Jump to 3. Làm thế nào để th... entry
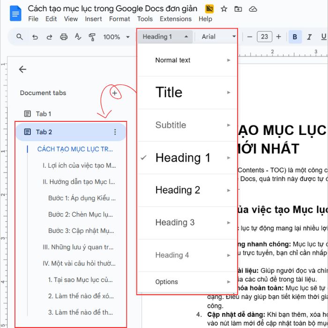The height and width of the screenshot is (328, 328). pyautogui.click(x=80, y=313)
